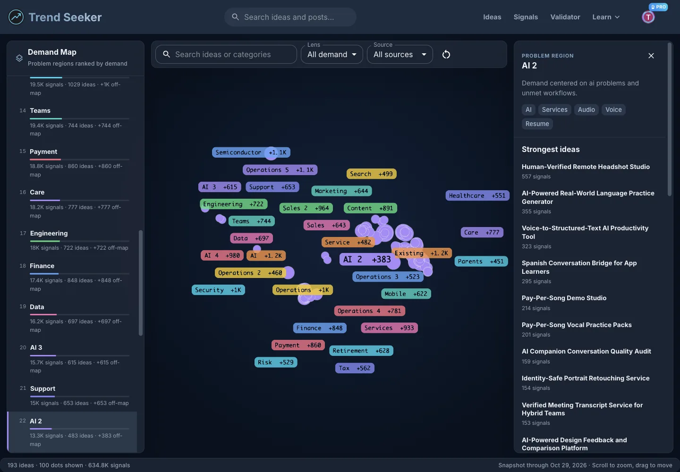The height and width of the screenshot is (472, 680).
Task: Focus the Search ideas and posts field
Action: (290, 17)
